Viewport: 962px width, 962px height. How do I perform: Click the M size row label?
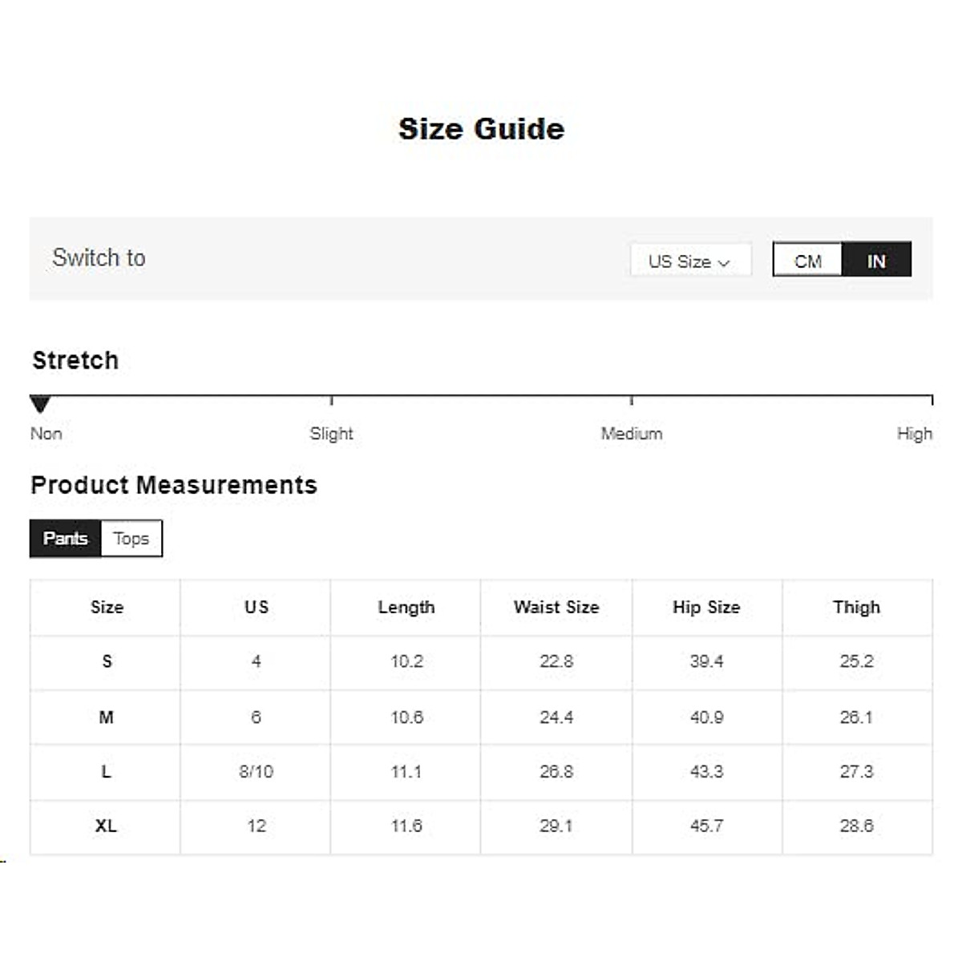[x=106, y=717]
